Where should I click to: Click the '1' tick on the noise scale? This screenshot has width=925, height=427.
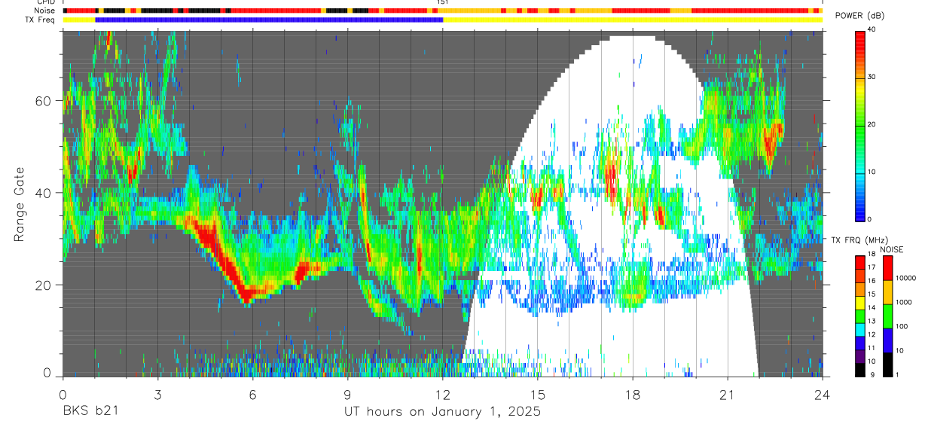tap(896, 375)
